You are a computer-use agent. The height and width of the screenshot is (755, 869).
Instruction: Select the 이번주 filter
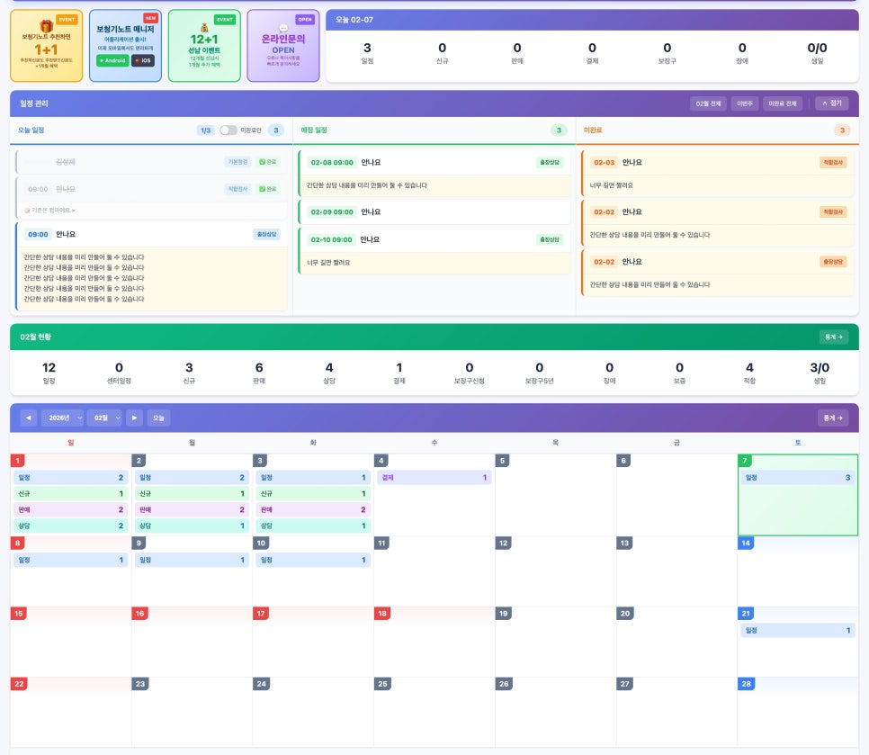[x=745, y=103]
